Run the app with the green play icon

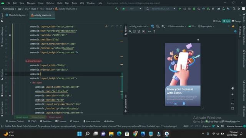click(180, 9)
